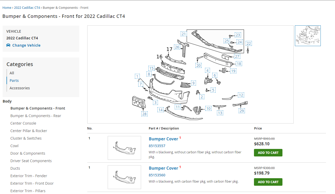Switch to the All category

coord(12,73)
